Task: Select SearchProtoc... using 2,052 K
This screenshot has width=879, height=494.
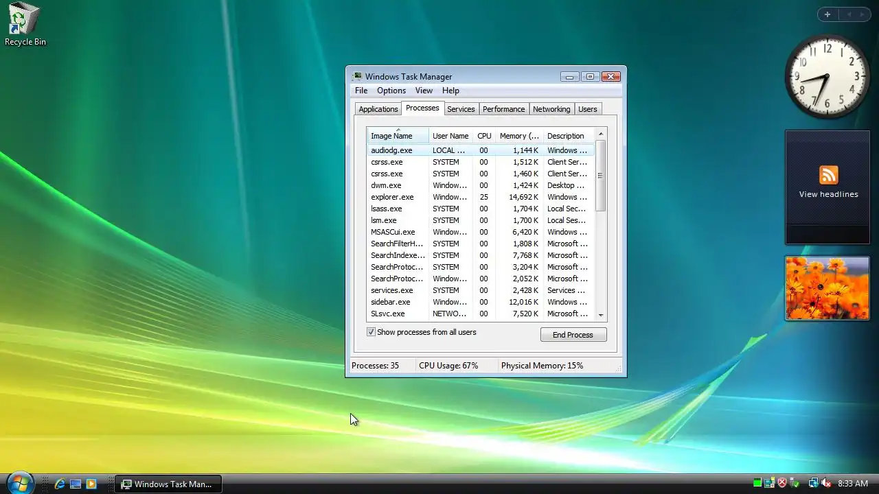Action: coord(481,279)
